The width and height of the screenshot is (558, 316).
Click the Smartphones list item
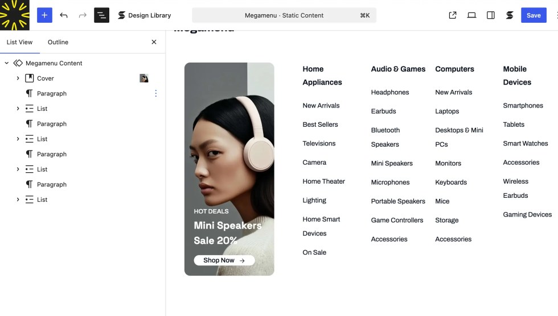(x=523, y=106)
